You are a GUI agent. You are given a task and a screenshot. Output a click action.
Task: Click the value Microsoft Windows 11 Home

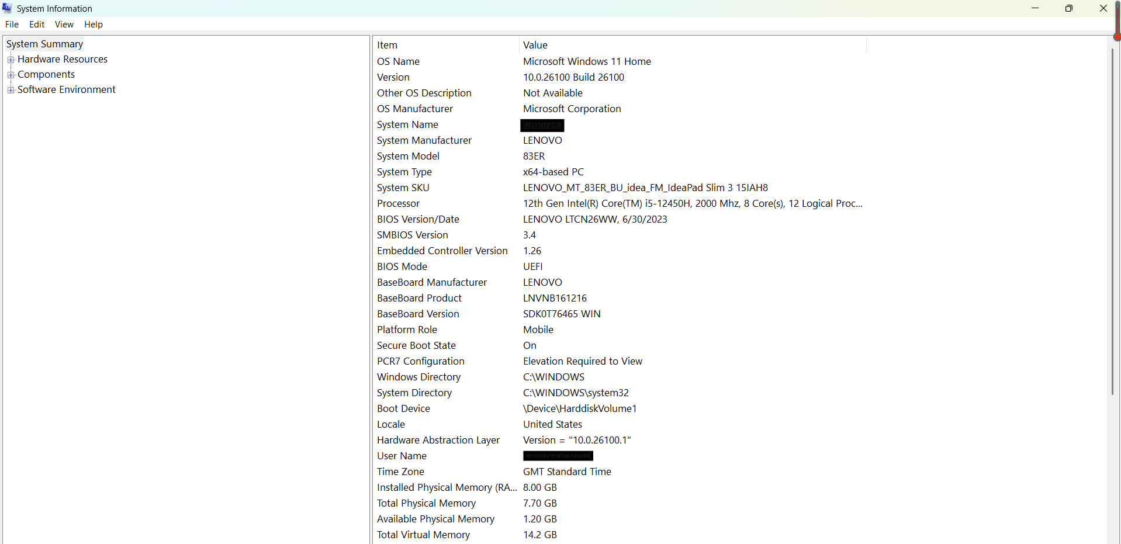pos(587,61)
